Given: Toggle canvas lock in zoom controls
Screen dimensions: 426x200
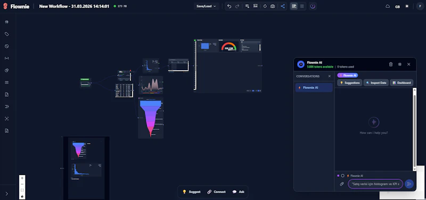Looking at the screenshot, I should (x=22, y=196).
